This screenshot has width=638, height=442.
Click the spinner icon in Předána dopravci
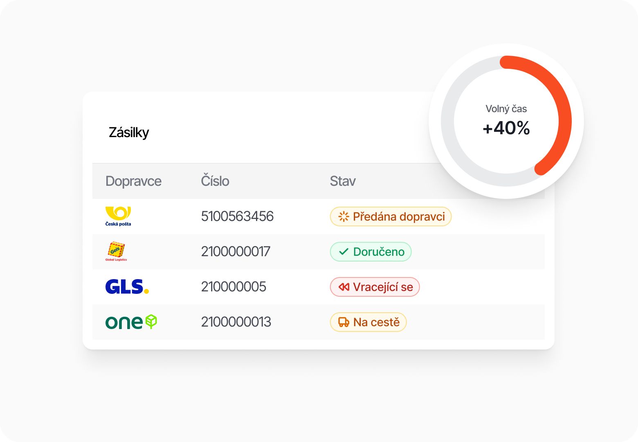[344, 216]
